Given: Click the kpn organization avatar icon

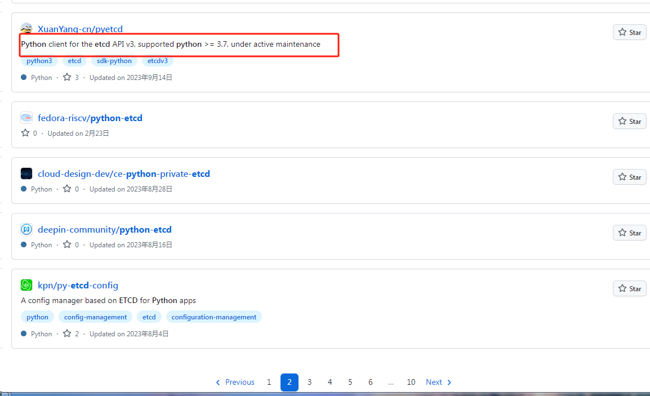Looking at the screenshot, I should 26,286.
